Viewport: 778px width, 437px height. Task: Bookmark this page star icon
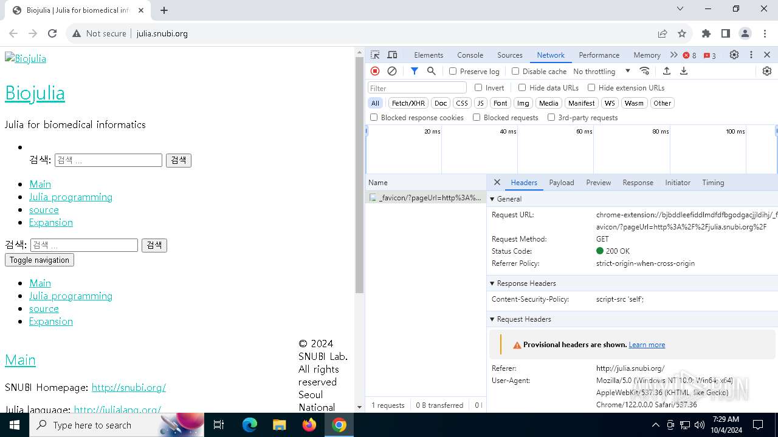682,33
